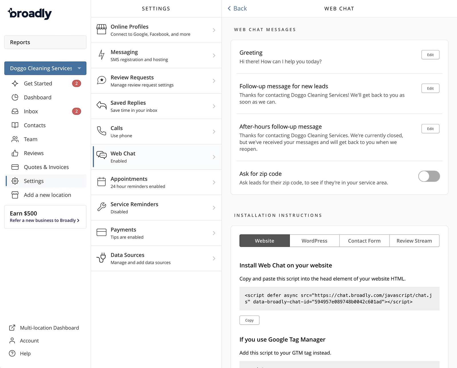Switch to the Contact Form tab
Viewport: 457px width, 368px height.
364,241
